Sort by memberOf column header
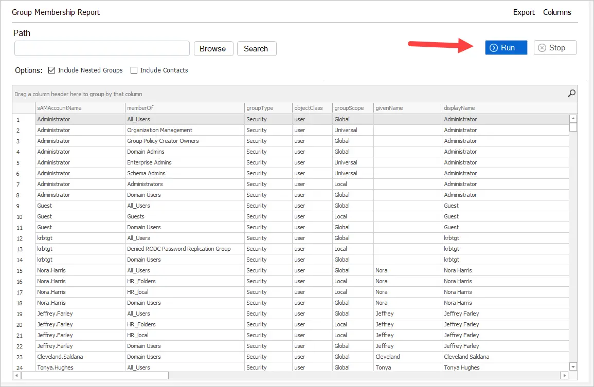Screen dimensions: 594x387 [x=185, y=108]
